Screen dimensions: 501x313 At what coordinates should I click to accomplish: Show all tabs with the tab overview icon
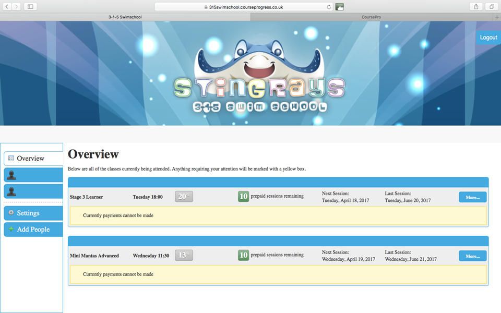[492, 6]
